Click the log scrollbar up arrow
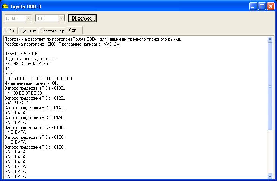 [x=270, y=39]
